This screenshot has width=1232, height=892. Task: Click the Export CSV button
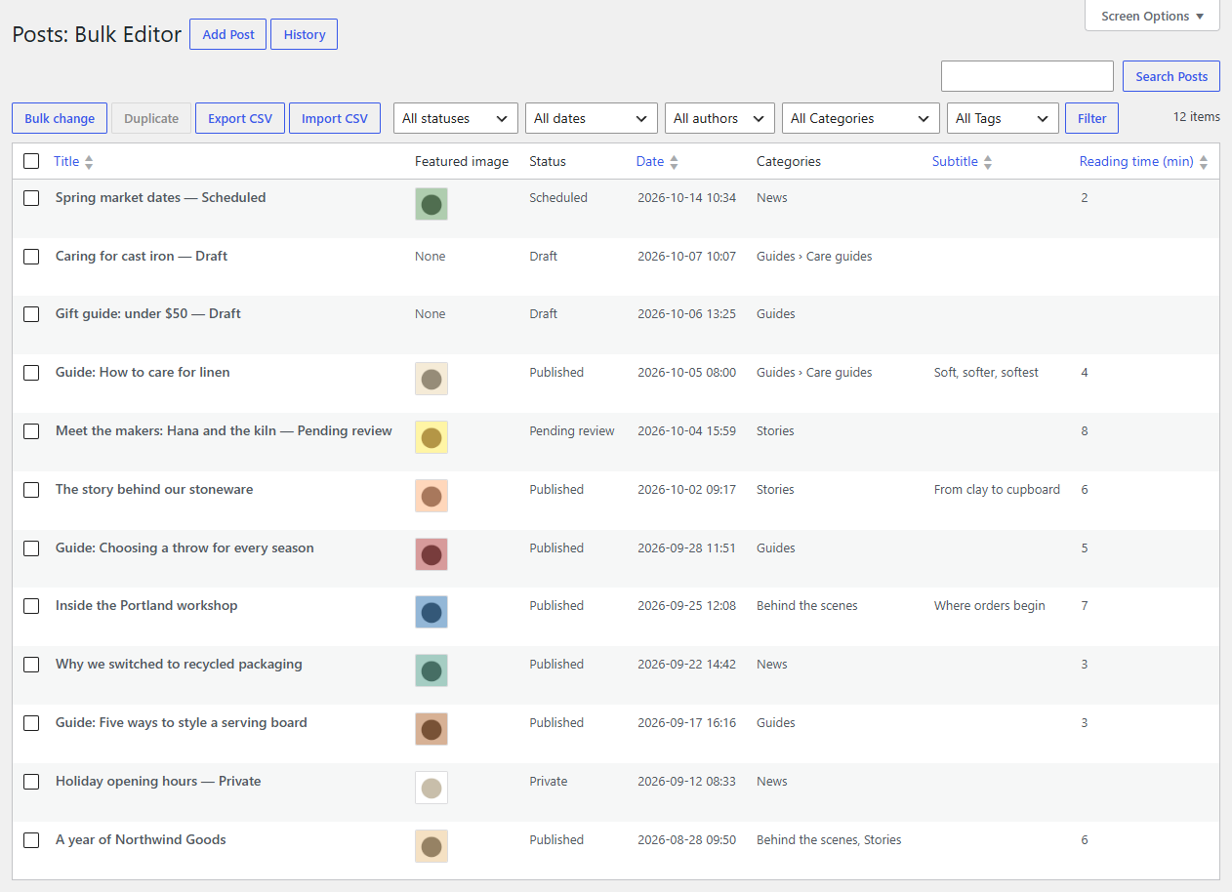[240, 118]
